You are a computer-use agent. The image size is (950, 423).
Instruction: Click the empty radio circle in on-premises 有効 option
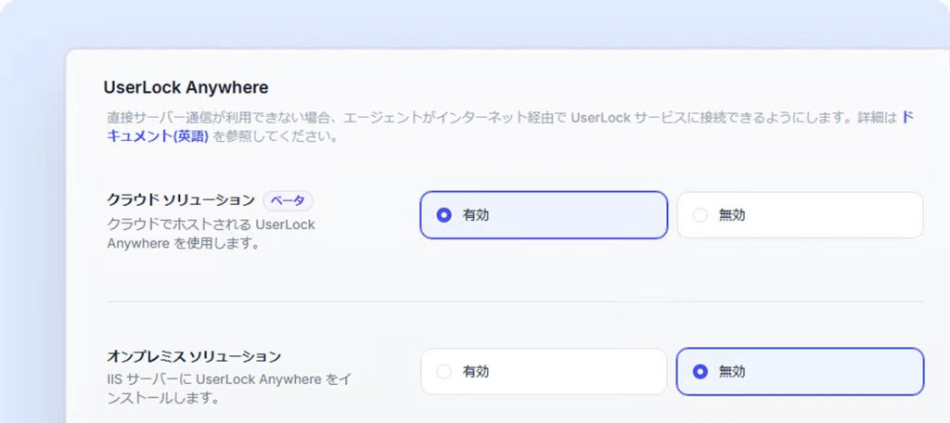[x=443, y=371]
